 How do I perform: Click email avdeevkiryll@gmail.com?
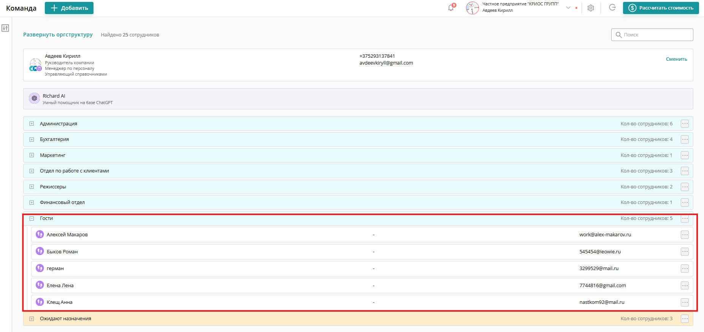[386, 63]
